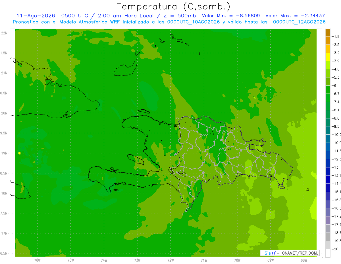Click the '19N' latitude label
The width and height of the screenshot is (341, 264).
coord(5,153)
